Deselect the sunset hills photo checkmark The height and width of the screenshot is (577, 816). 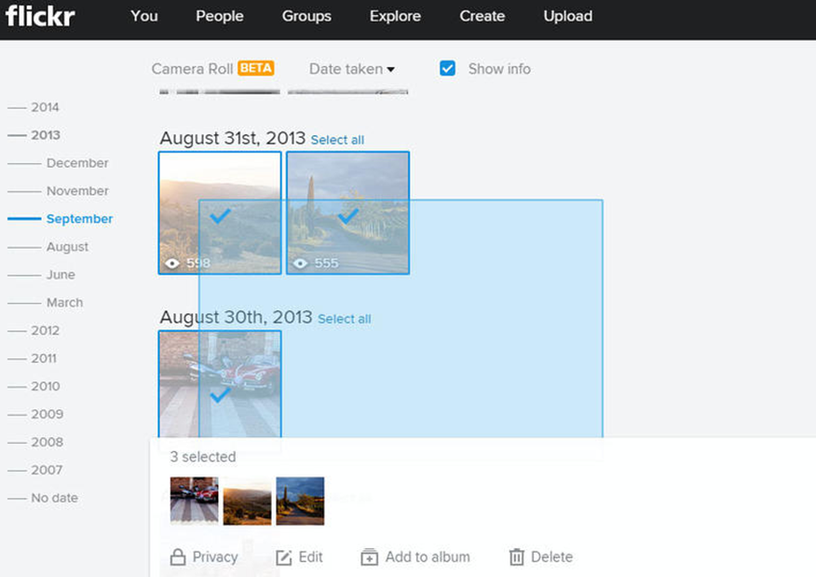coord(220,215)
